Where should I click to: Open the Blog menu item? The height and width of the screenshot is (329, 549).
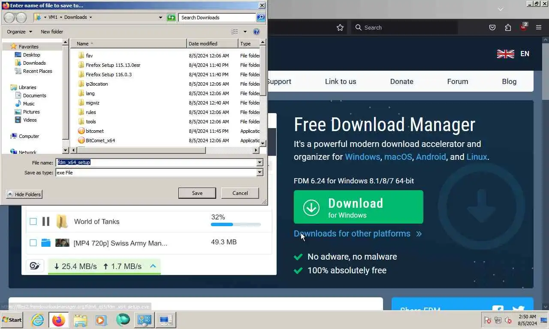pos(509,81)
